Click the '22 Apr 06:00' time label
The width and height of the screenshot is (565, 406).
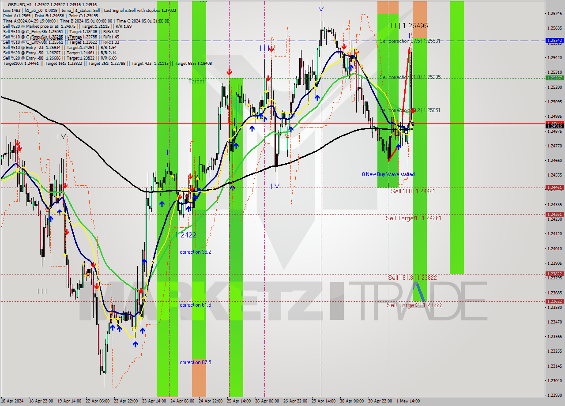point(98,401)
